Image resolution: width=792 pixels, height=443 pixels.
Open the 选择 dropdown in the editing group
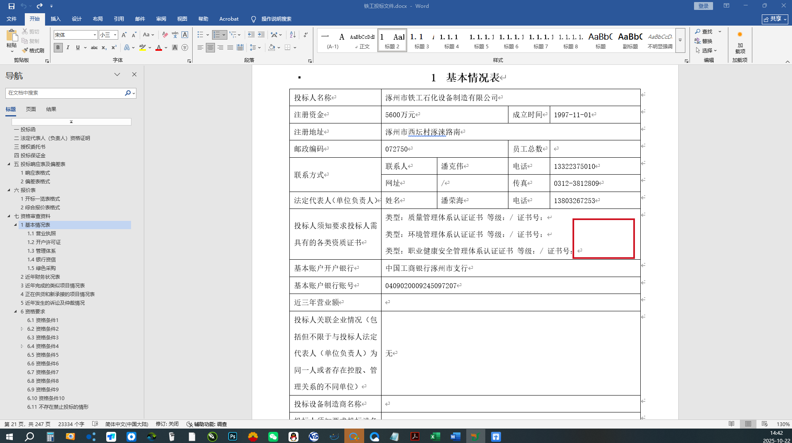pos(706,50)
